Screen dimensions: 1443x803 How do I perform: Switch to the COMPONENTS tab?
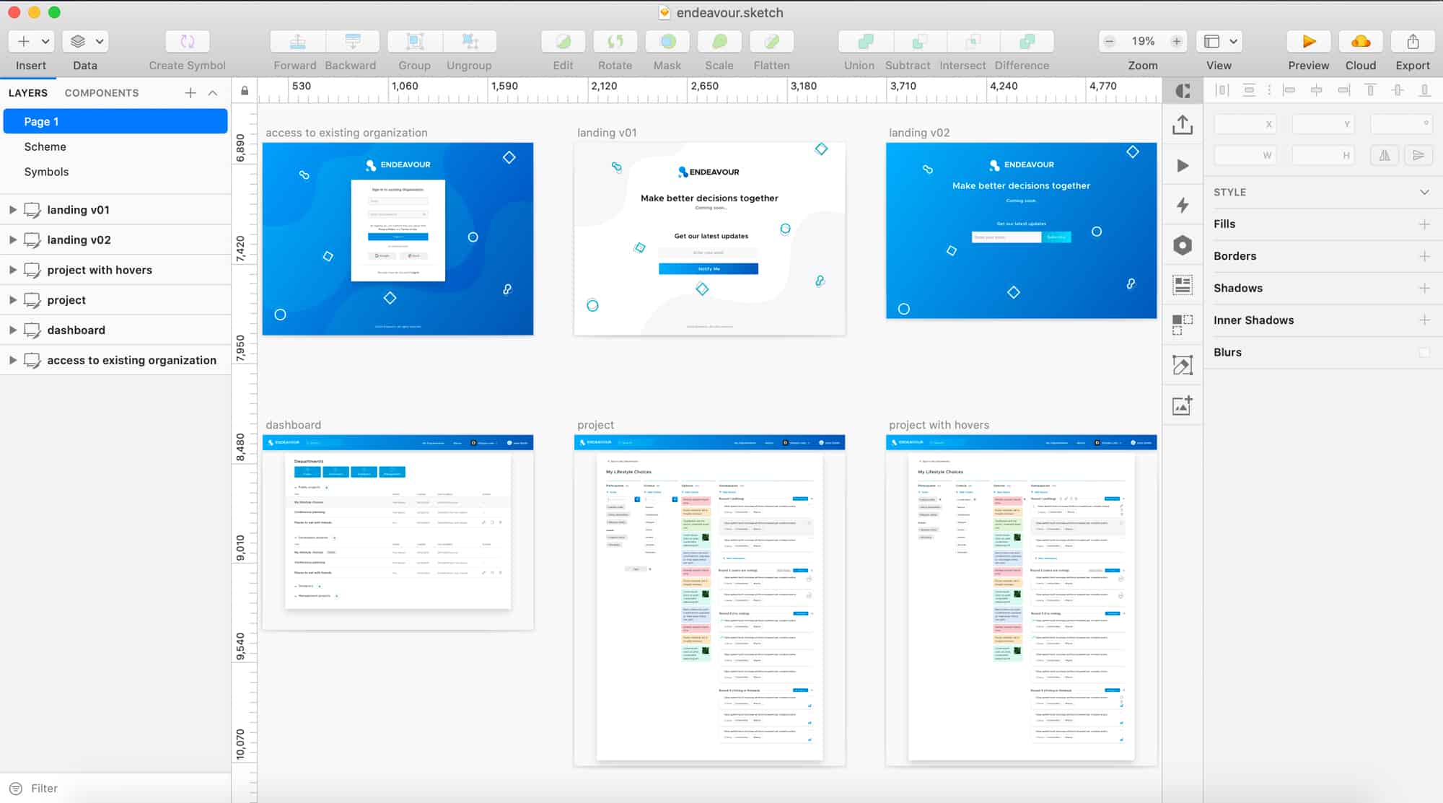pos(102,93)
